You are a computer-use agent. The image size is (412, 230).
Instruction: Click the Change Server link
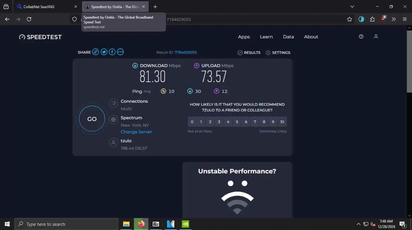136,132
